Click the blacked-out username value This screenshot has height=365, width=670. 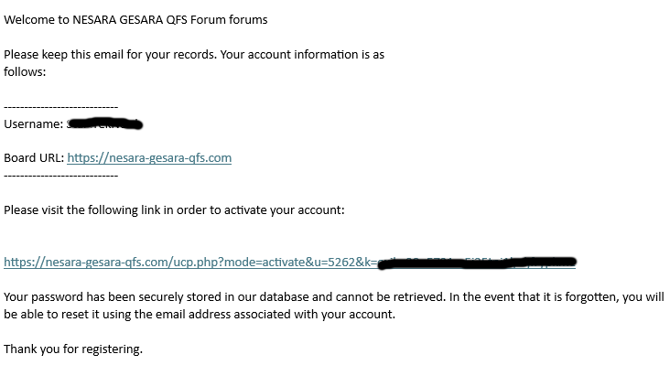point(104,123)
